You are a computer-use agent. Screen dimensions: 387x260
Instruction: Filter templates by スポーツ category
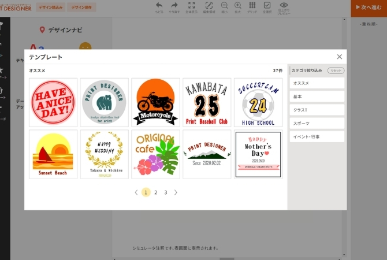pos(317,123)
